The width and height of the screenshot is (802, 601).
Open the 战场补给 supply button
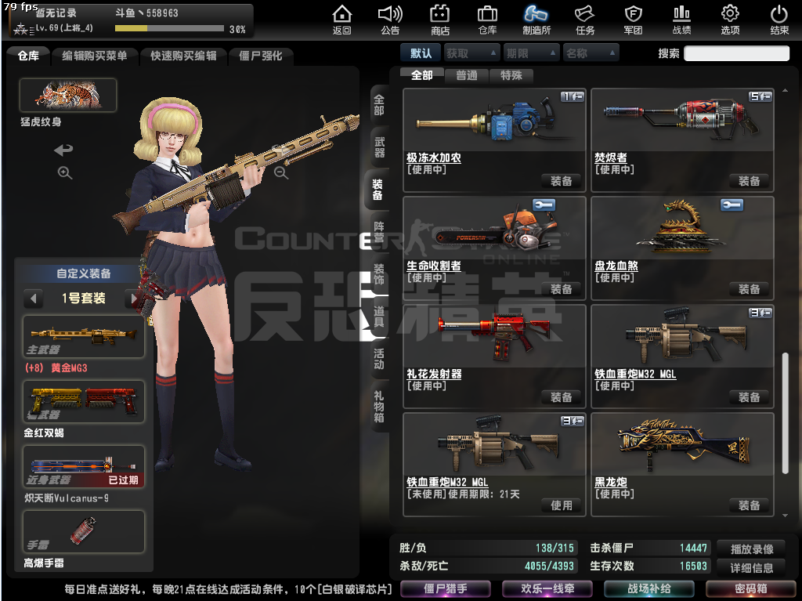[x=649, y=588]
